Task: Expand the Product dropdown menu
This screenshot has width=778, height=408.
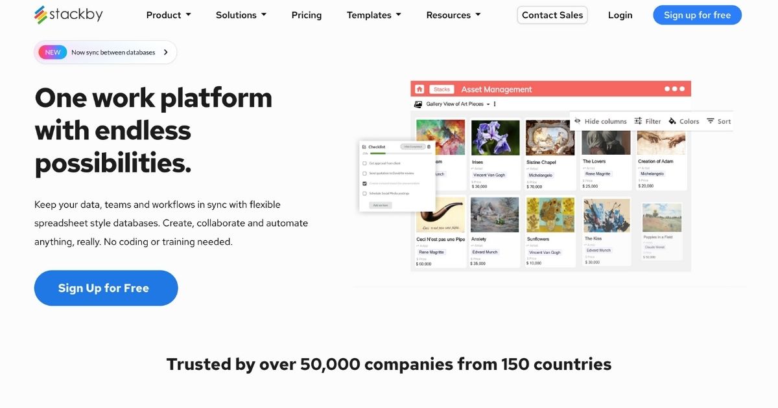Action: [169, 15]
